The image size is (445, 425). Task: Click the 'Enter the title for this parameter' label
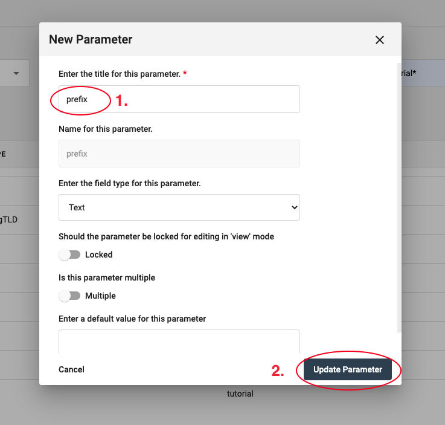120,73
